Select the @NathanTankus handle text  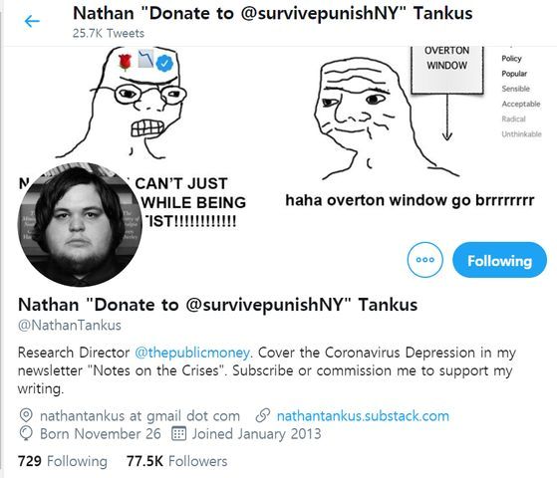[70, 325]
